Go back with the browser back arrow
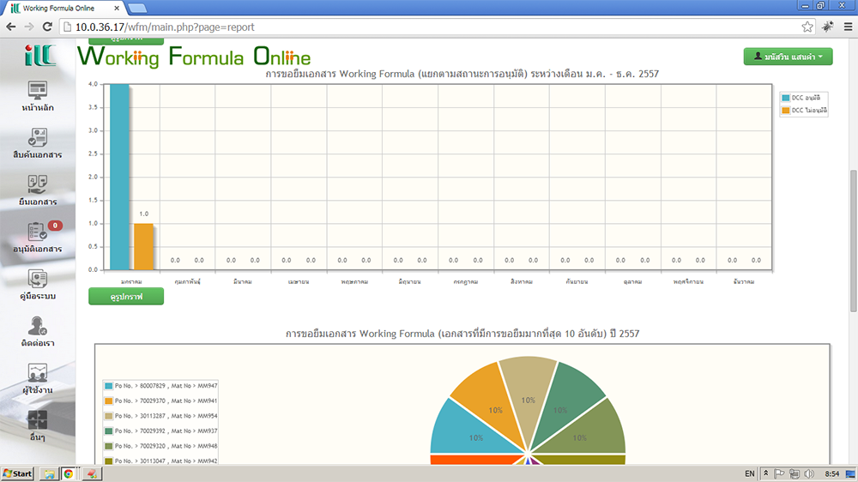858x482 pixels. [11, 27]
